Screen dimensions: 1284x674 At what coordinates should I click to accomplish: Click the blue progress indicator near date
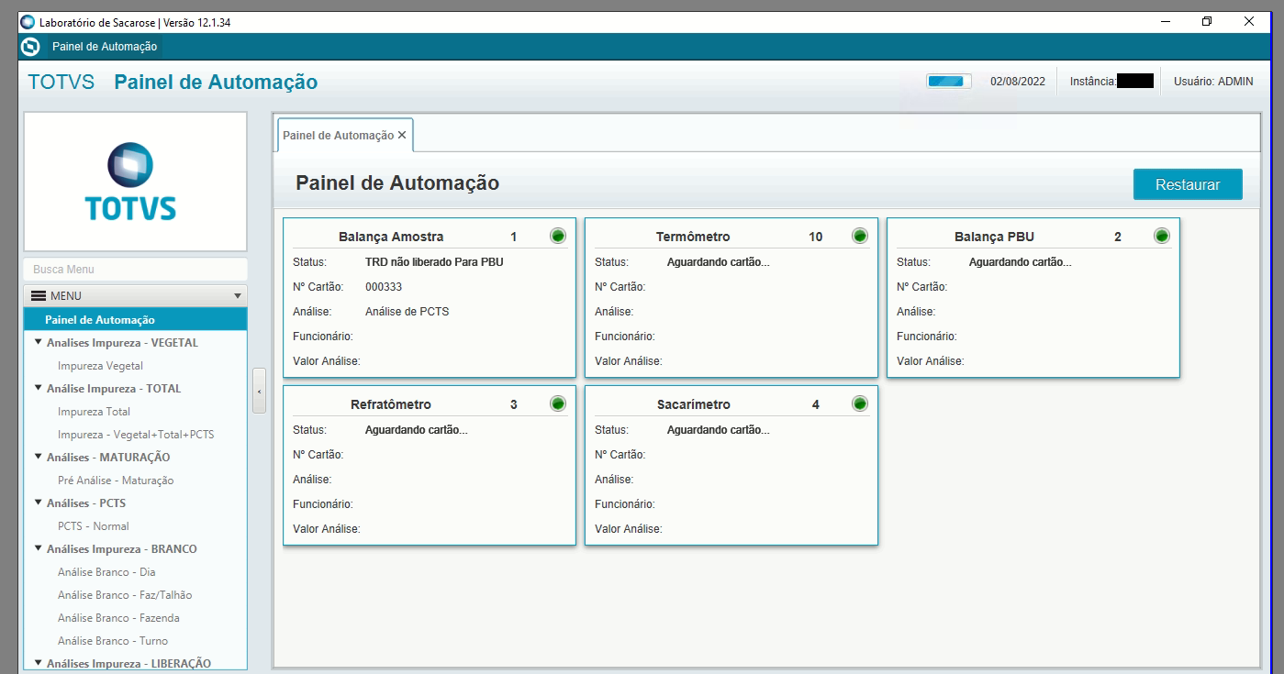click(x=949, y=82)
